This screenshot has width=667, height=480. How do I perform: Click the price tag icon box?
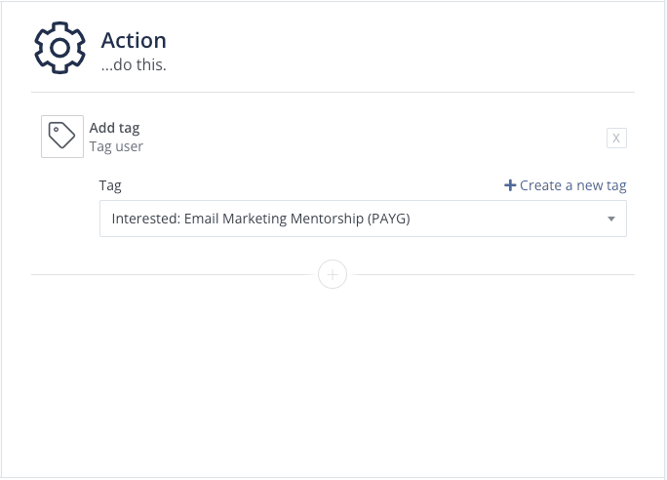tap(62, 137)
